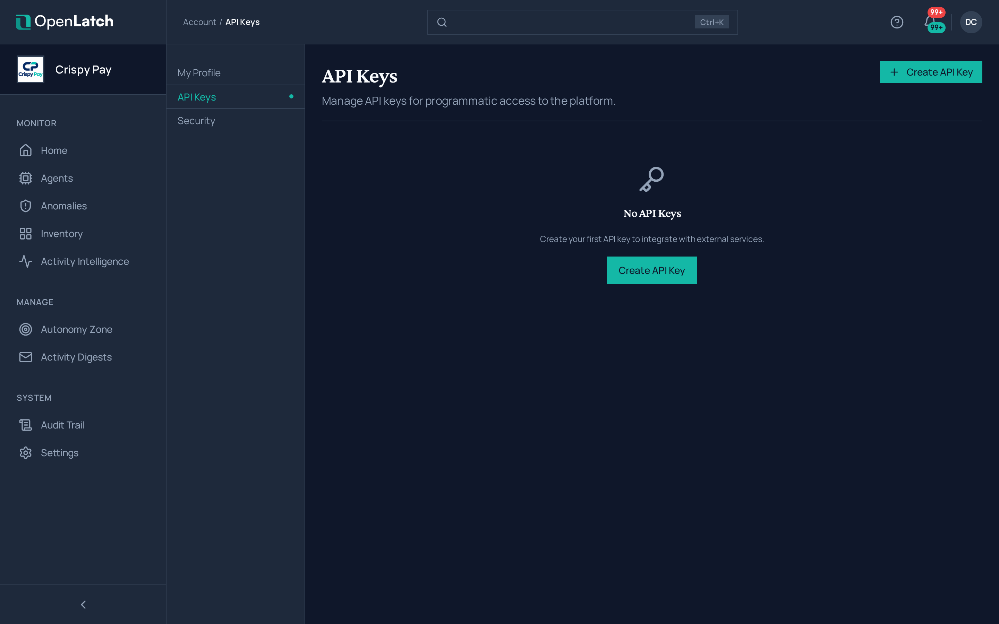Click the Autonomy Zone target icon

pyautogui.click(x=26, y=329)
